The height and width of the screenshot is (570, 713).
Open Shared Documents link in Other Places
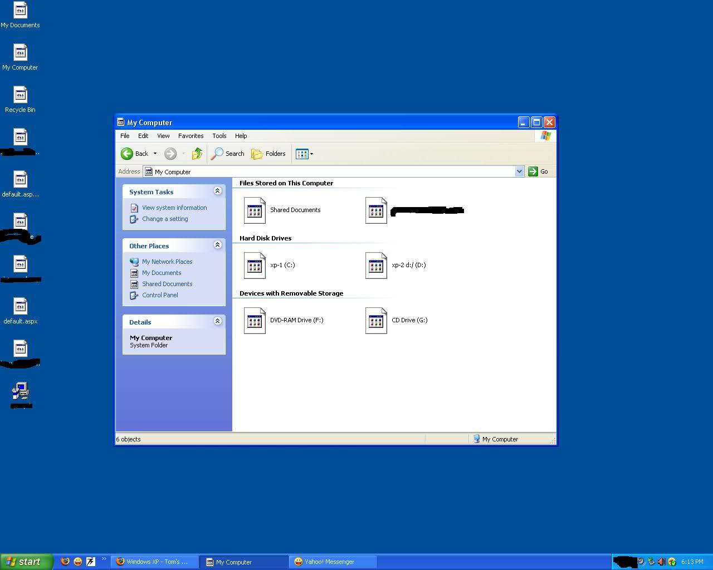pyautogui.click(x=167, y=284)
